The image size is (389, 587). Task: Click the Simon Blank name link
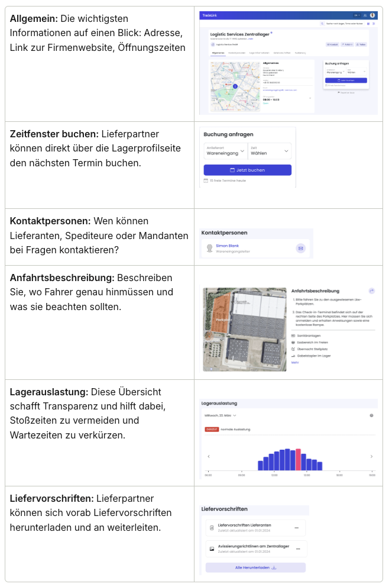[227, 246]
